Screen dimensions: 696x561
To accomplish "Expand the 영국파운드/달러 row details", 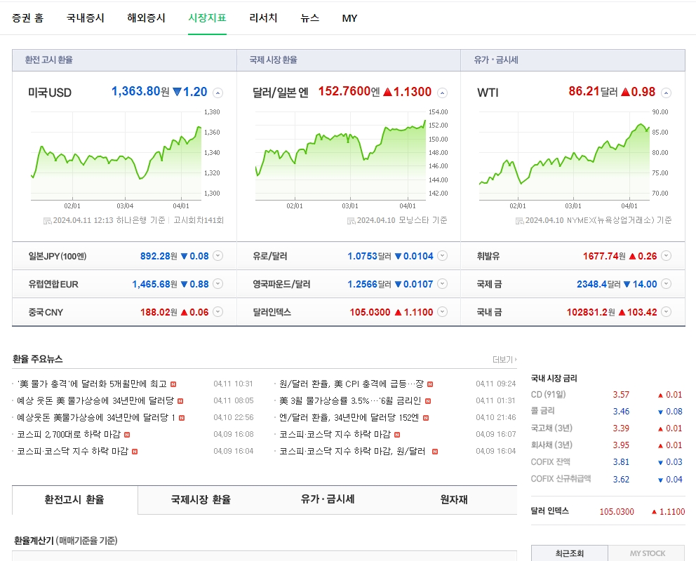I will pos(442,285).
